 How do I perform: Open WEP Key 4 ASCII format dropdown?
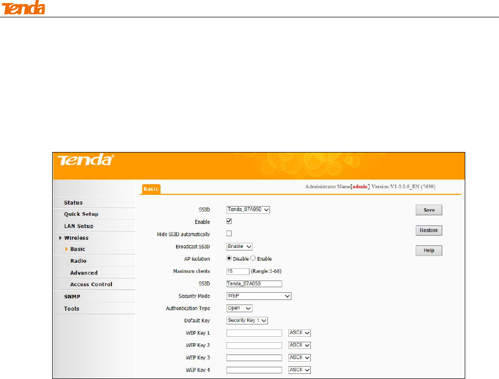[300, 370]
